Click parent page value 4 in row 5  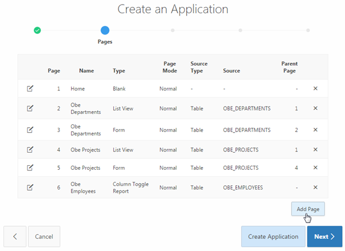click(x=296, y=168)
